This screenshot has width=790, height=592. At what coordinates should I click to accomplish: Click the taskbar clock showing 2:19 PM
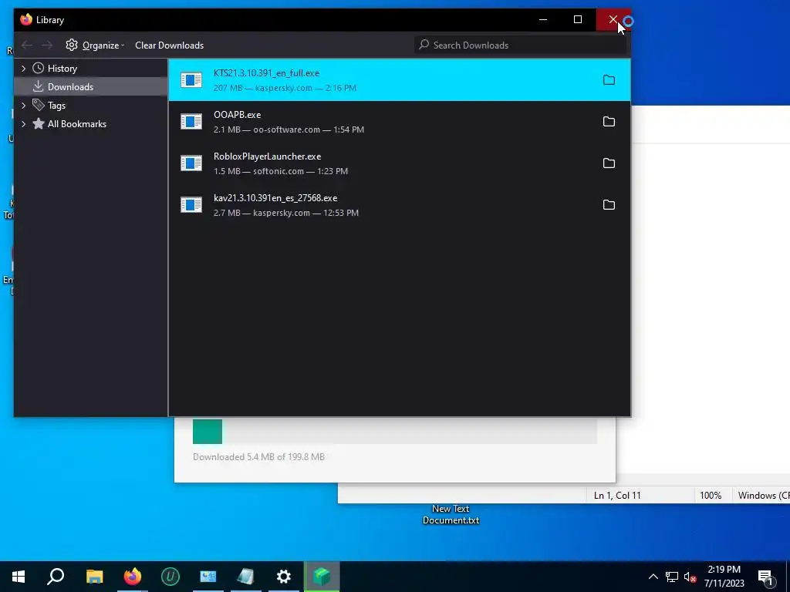pyautogui.click(x=724, y=577)
